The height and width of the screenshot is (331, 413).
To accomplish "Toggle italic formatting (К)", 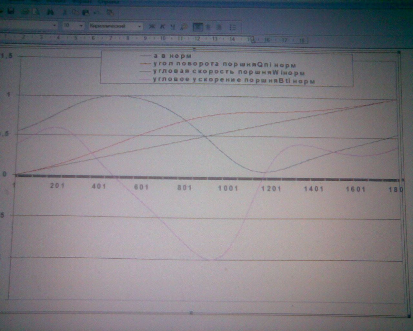I will [x=163, y=27].
